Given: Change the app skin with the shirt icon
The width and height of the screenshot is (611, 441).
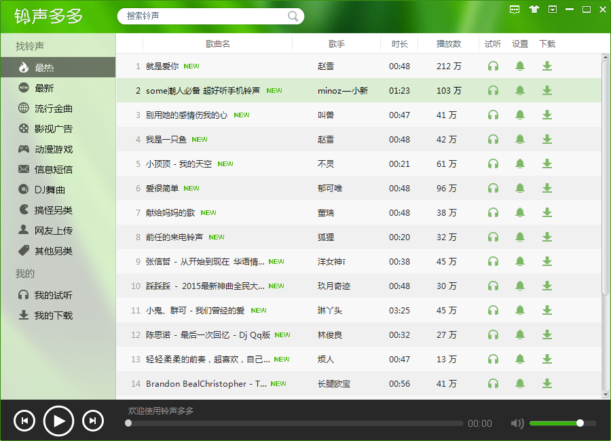Looking at the screenshot, I should 534,9.
